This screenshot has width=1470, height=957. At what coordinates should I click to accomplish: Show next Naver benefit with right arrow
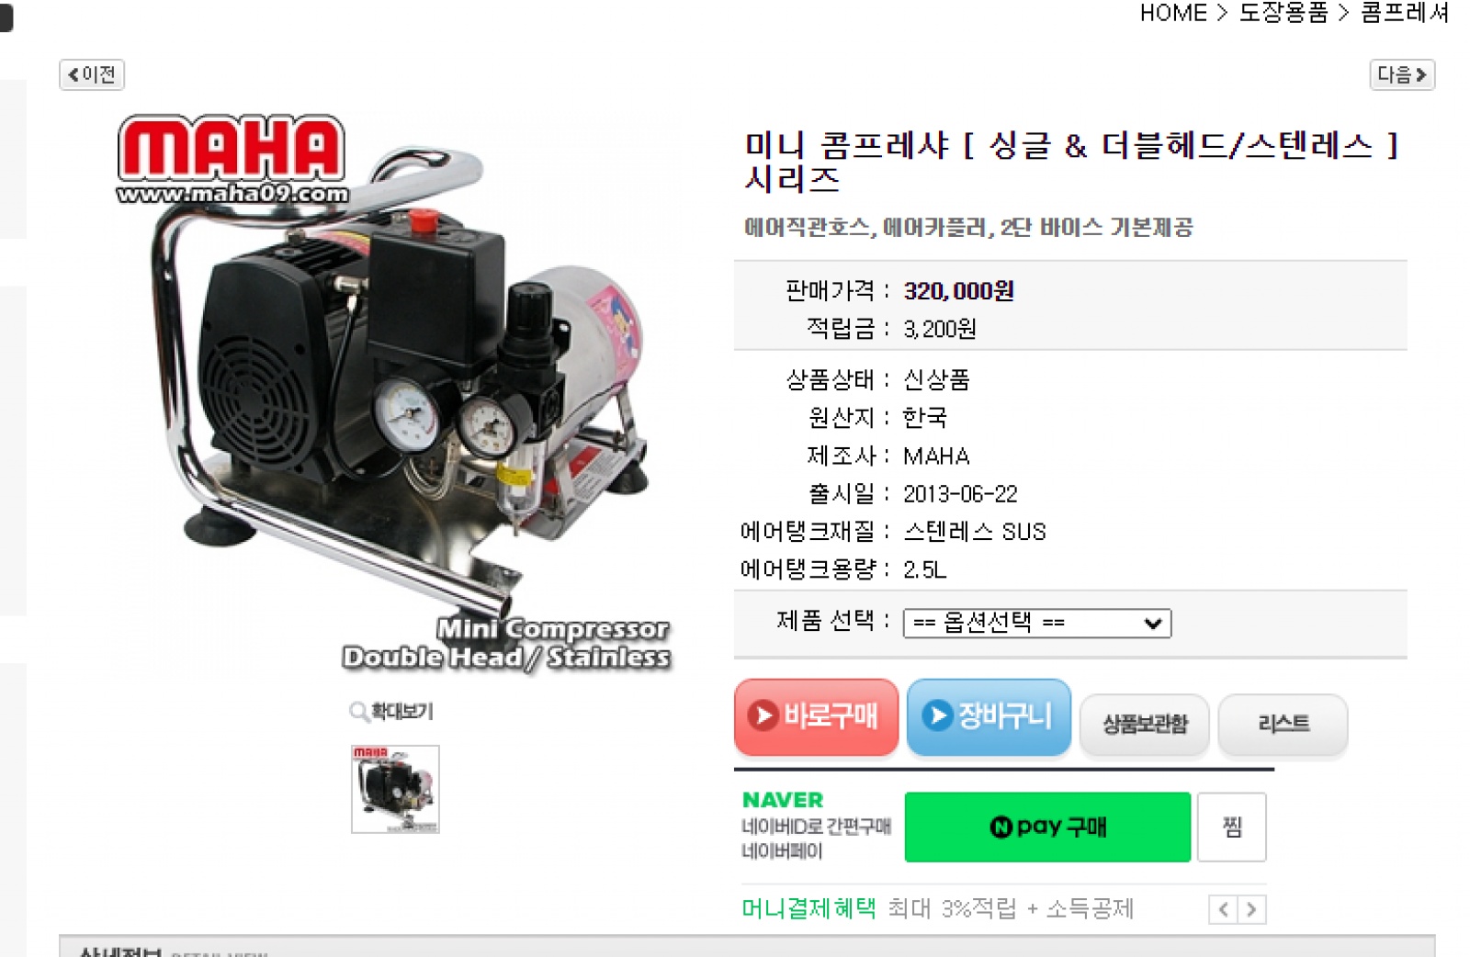click(x=1252, y=909)
